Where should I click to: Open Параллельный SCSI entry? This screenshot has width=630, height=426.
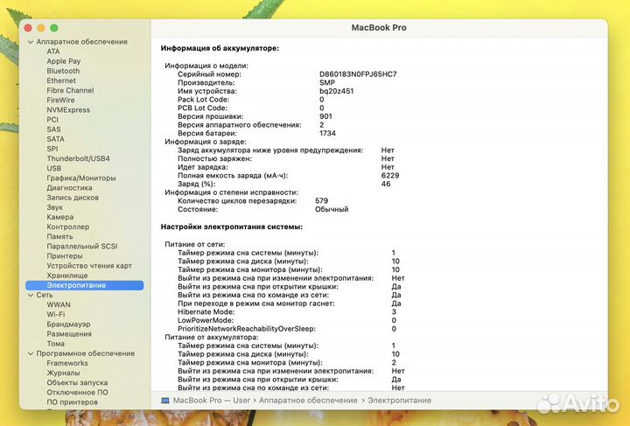(x=82, y=246)
